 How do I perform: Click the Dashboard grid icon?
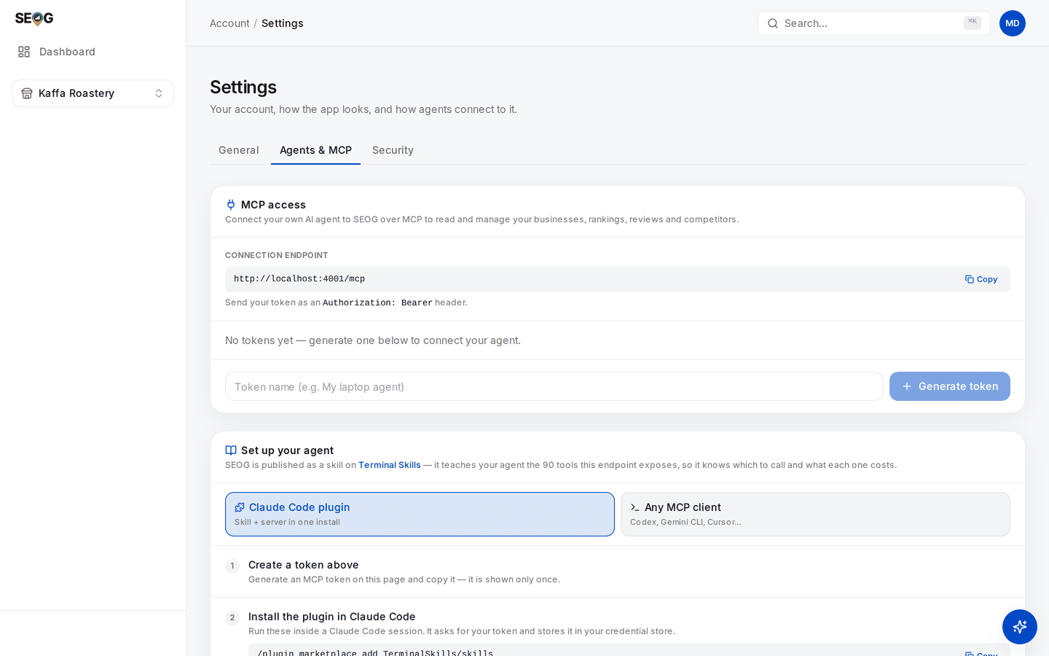(24, 52)
